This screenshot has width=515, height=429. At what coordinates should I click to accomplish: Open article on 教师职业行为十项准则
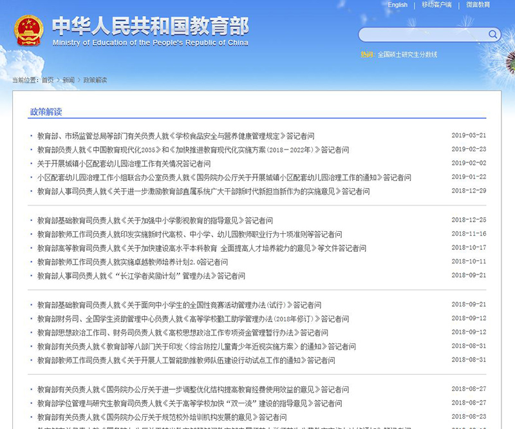click(189, 234)
